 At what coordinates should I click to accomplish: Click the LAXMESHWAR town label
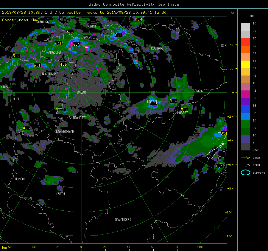(x=65, y=132)
